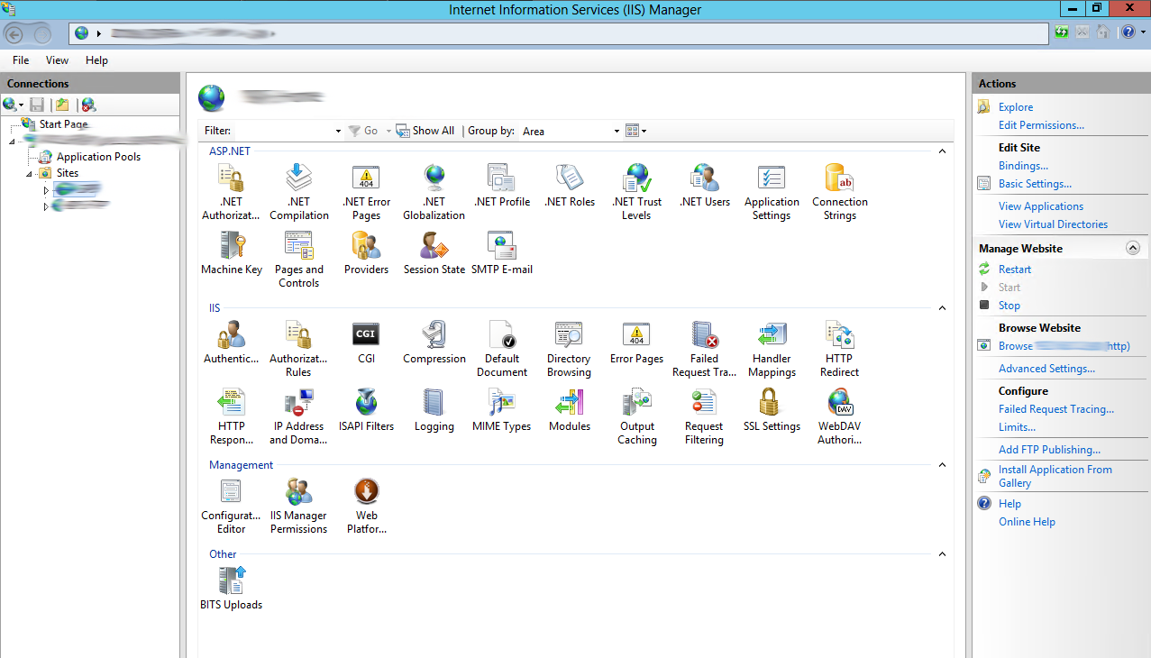Viewport: 1151px width, 658px height.
Task: Collapse the Other group section
Action: 943,554
